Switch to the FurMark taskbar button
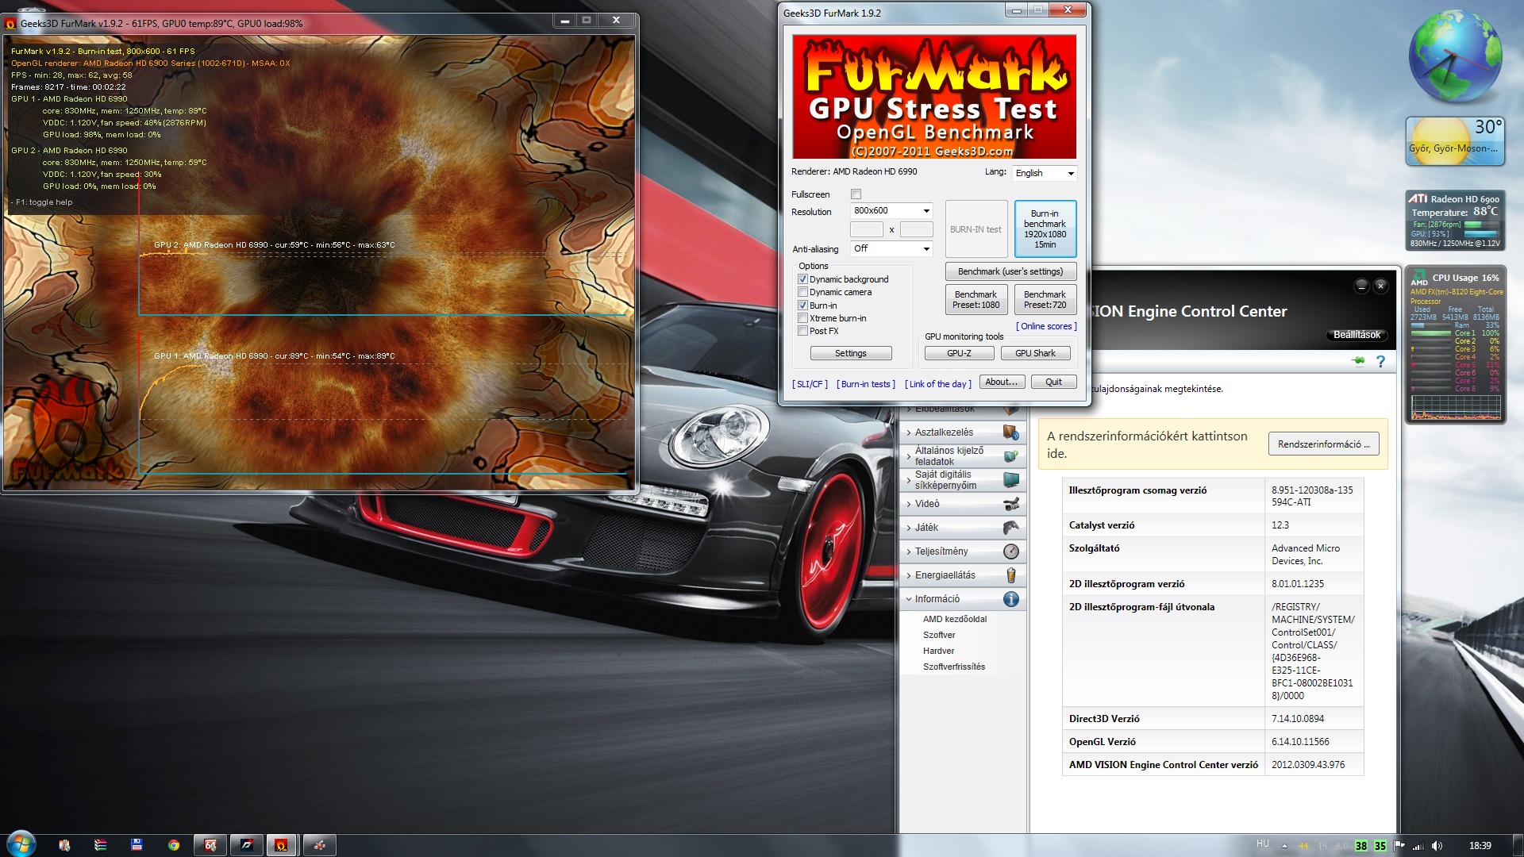 281,845
